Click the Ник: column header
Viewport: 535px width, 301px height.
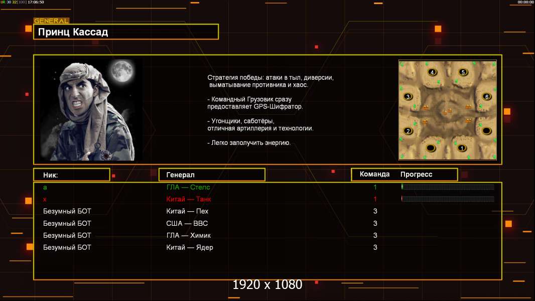coord(72,175)
